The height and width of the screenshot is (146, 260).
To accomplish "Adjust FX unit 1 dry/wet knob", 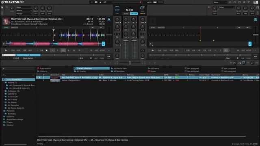I will click(12, 8).
